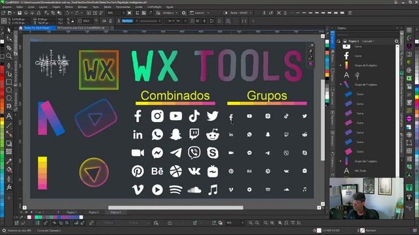The width and height of the screenshot is (419, 235).
Task: Click the Export icon
Action: pos(95,13)
